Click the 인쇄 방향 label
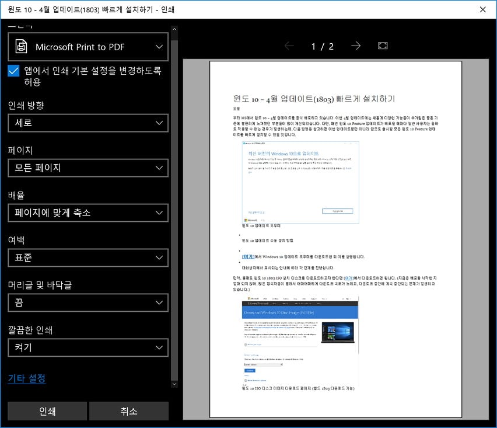 (26, 105)
